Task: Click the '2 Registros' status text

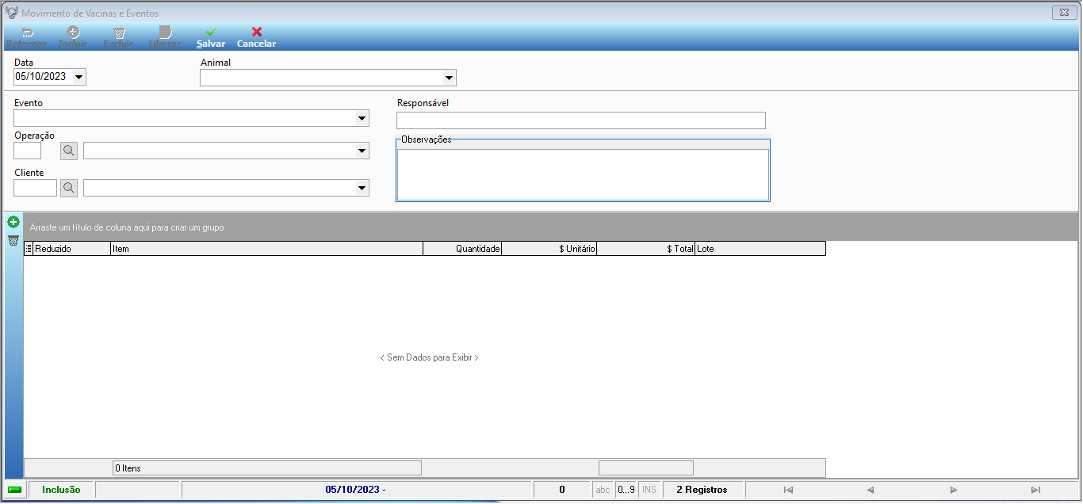Action: click(x=702, y=490)
